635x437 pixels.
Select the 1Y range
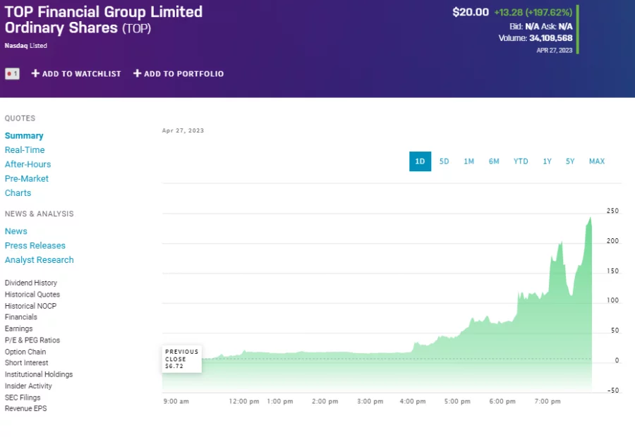point(547,161)
